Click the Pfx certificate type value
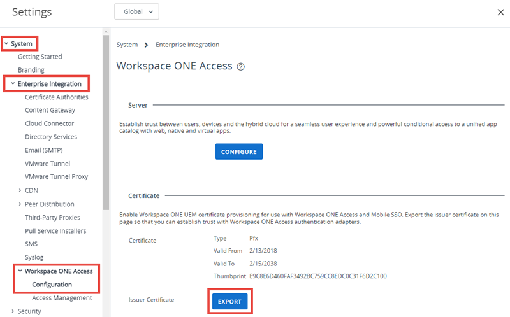This screenshot has height=317, width=510. click(x=253, y=238)
